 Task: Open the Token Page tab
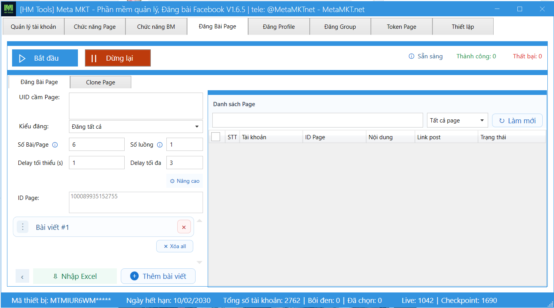pos(402,27)
